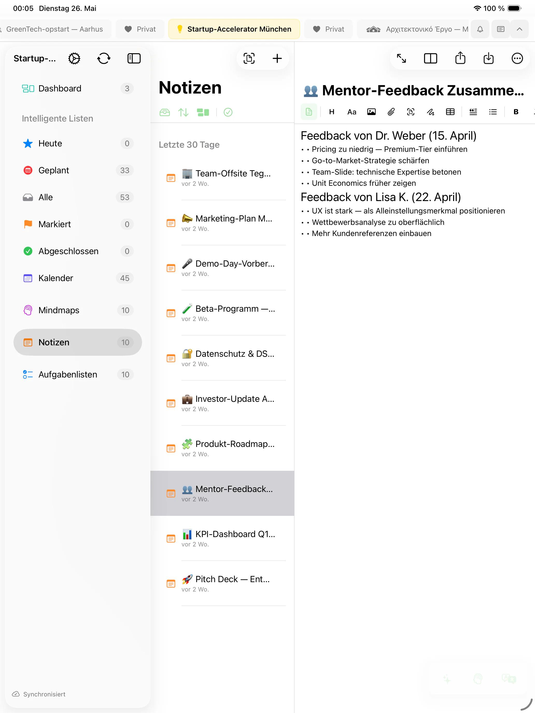Tap Synchronisiert status at sidebar bottom
This screenshot has height=713, width=535.
point(39,694)
